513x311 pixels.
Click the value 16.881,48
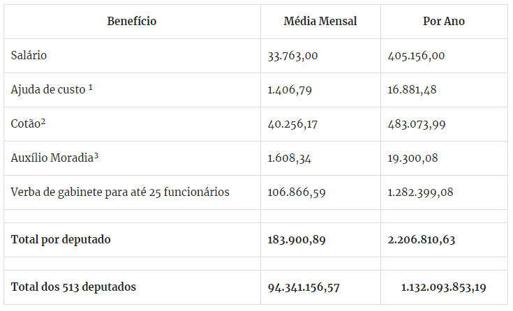click(413, 90)
